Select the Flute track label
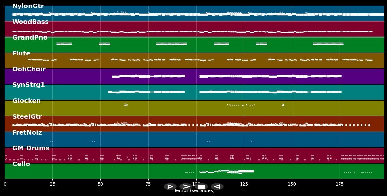 (x=21, y=54)
